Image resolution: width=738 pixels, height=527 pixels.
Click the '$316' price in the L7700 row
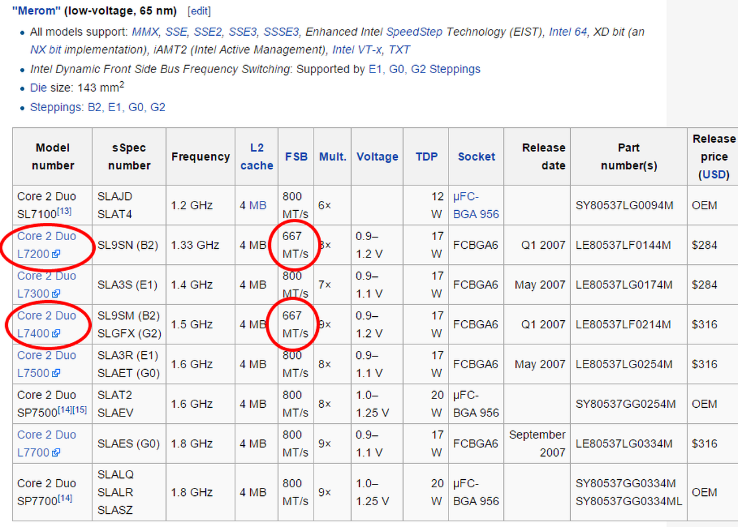click(x=705, y=443)
